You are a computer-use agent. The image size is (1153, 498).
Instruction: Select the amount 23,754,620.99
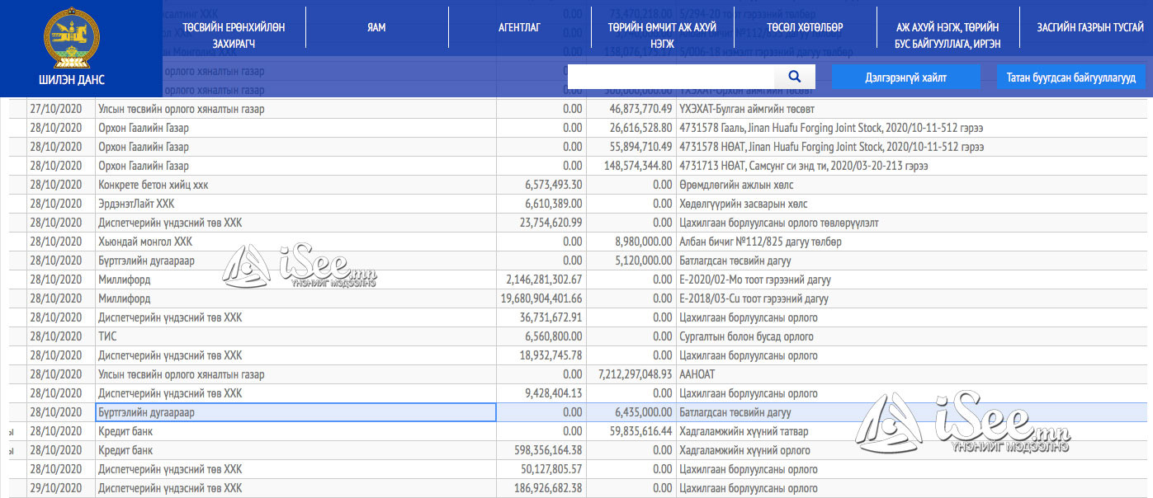tap(541, 223)
